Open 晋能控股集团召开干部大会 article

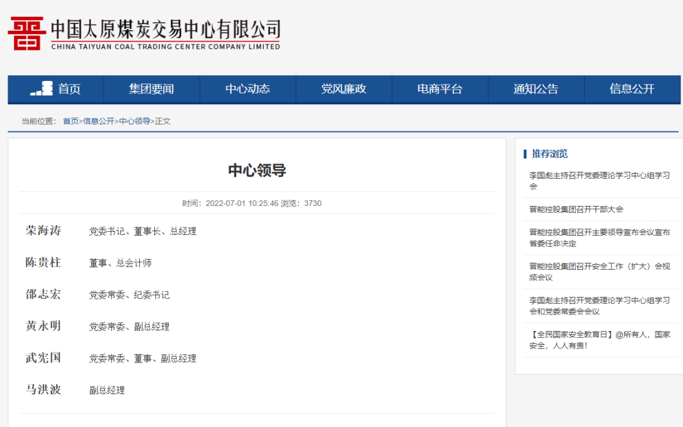coord(576,209)
